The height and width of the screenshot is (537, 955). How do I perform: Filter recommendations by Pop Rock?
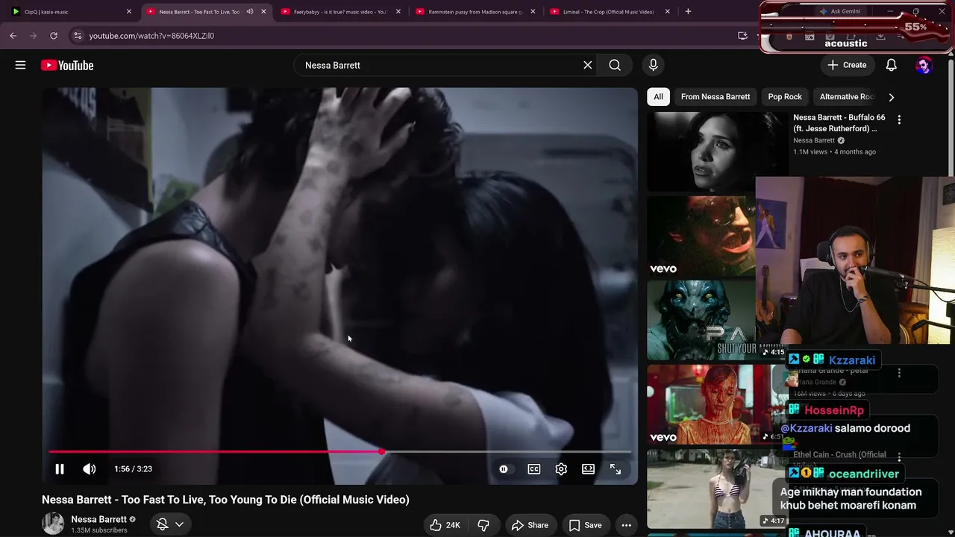coord(785,97)
